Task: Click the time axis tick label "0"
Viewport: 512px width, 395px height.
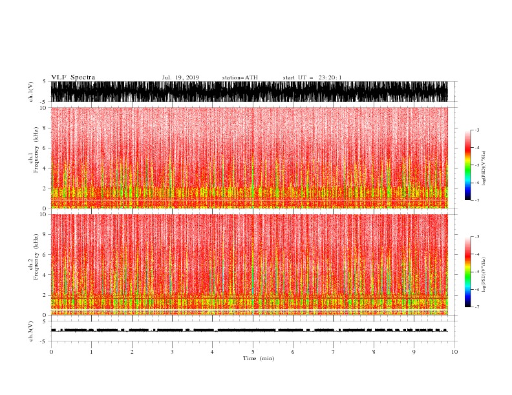Action: [51, 352]
